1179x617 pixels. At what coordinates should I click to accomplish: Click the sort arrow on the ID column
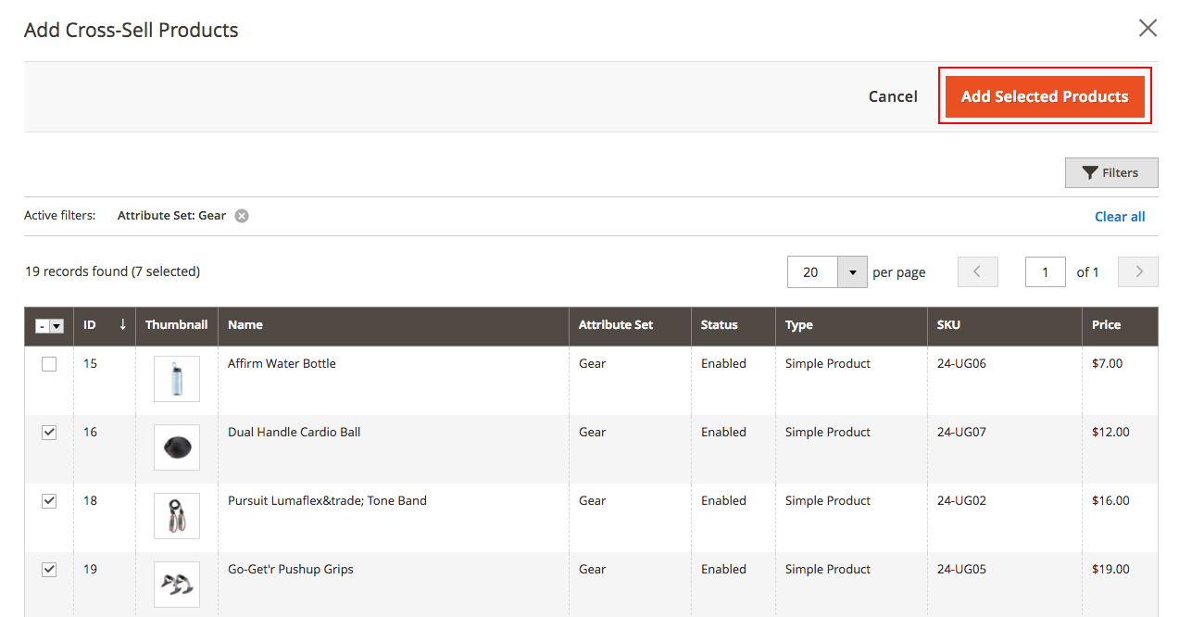point(122,325)
